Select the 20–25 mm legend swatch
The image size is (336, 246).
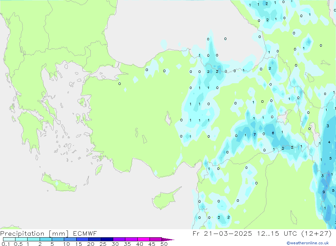point(94,239)
